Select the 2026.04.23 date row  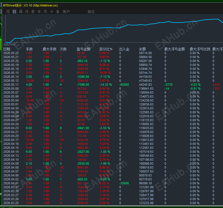pyautogui.click(x=113, y=128)
